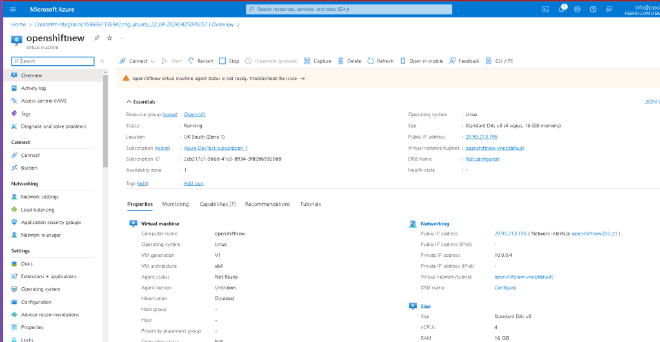Click edit next to Tags
This screenshot has width=660, height=342.
click(x=143, y=184)
